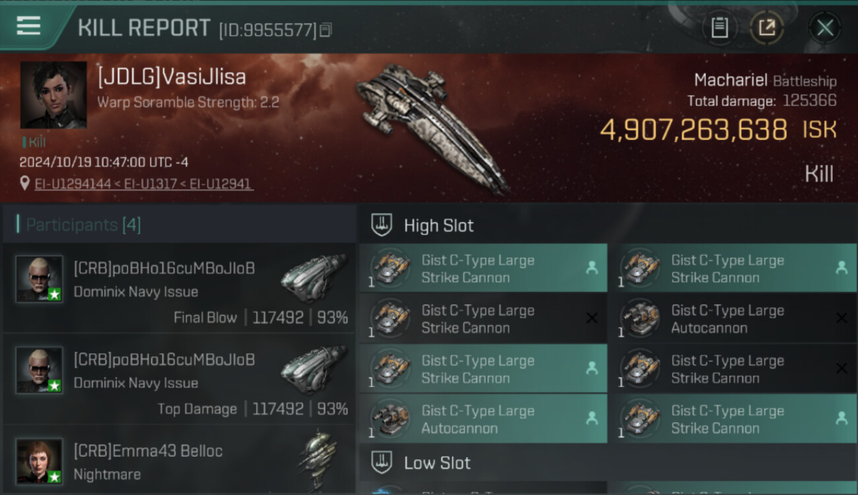This screenshot has height=495, width=858.
Task: Click the clipboard report icon
Action: point(719,28)
